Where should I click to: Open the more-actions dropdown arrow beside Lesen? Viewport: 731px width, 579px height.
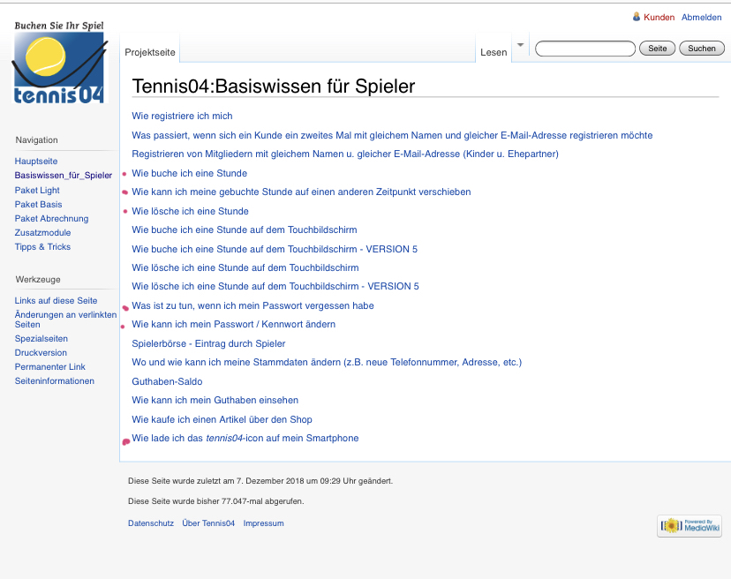[520, 45]
